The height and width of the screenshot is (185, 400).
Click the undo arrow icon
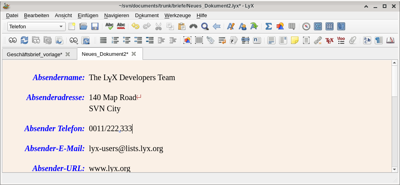click(135, 26)
